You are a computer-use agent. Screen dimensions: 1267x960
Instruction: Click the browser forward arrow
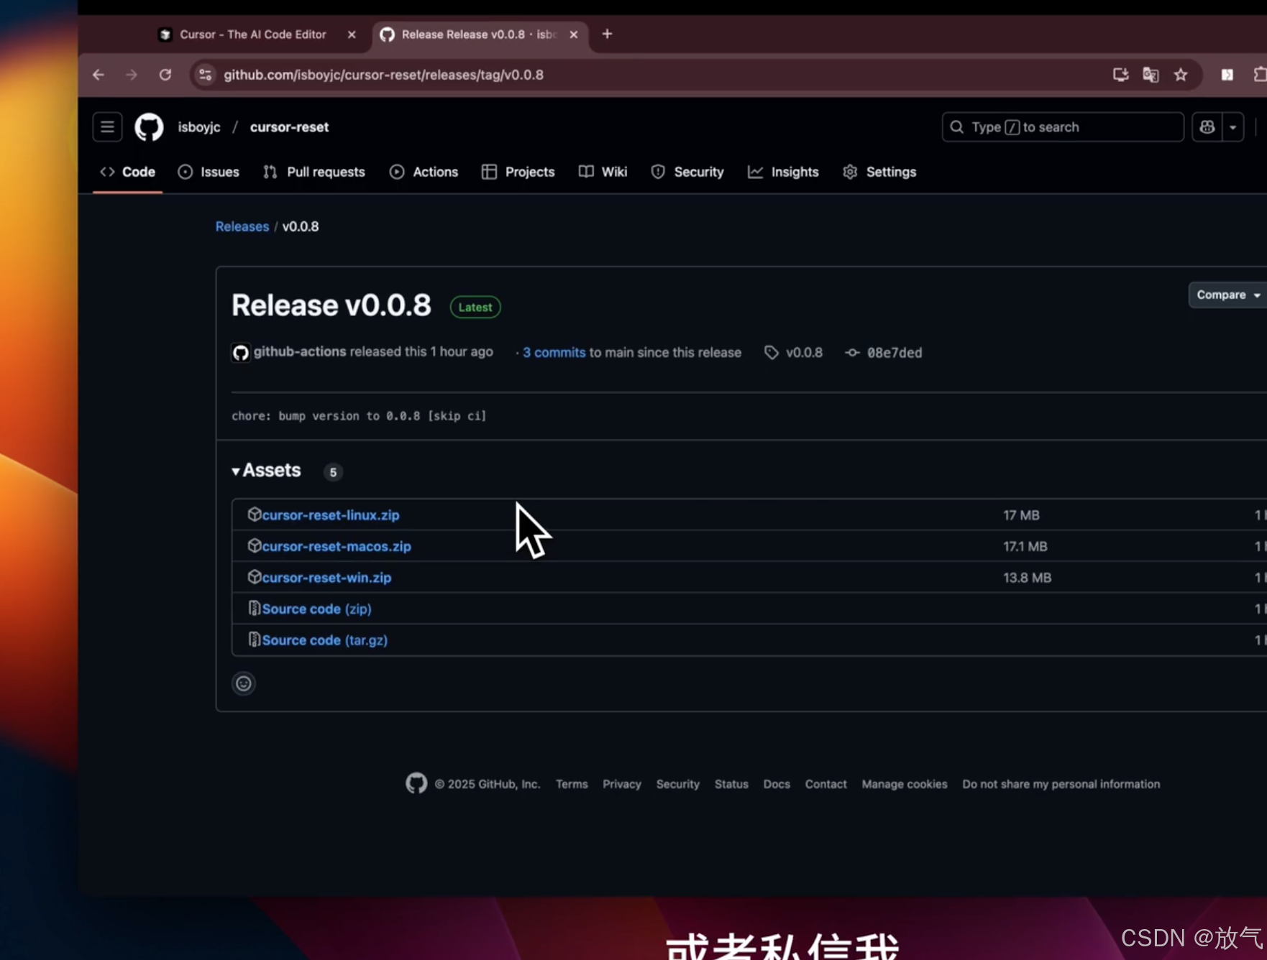(131, 75)
